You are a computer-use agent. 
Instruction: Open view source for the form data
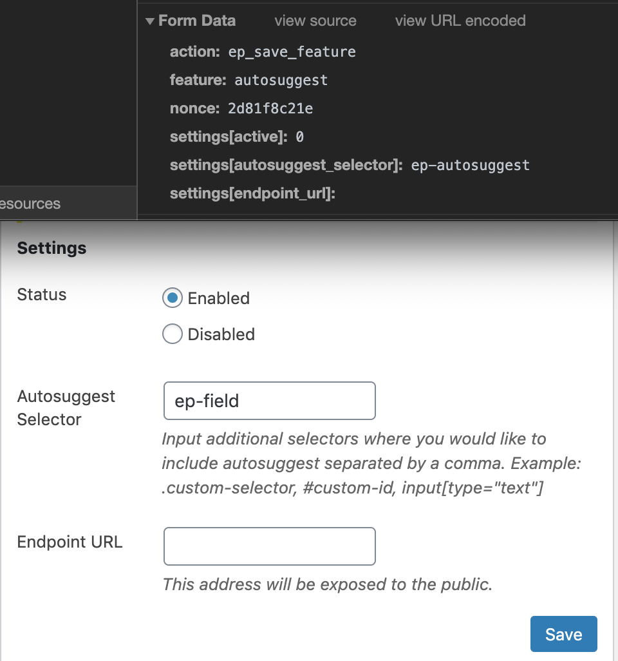tap(315, 21)
